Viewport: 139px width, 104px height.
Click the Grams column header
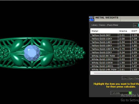124,31
